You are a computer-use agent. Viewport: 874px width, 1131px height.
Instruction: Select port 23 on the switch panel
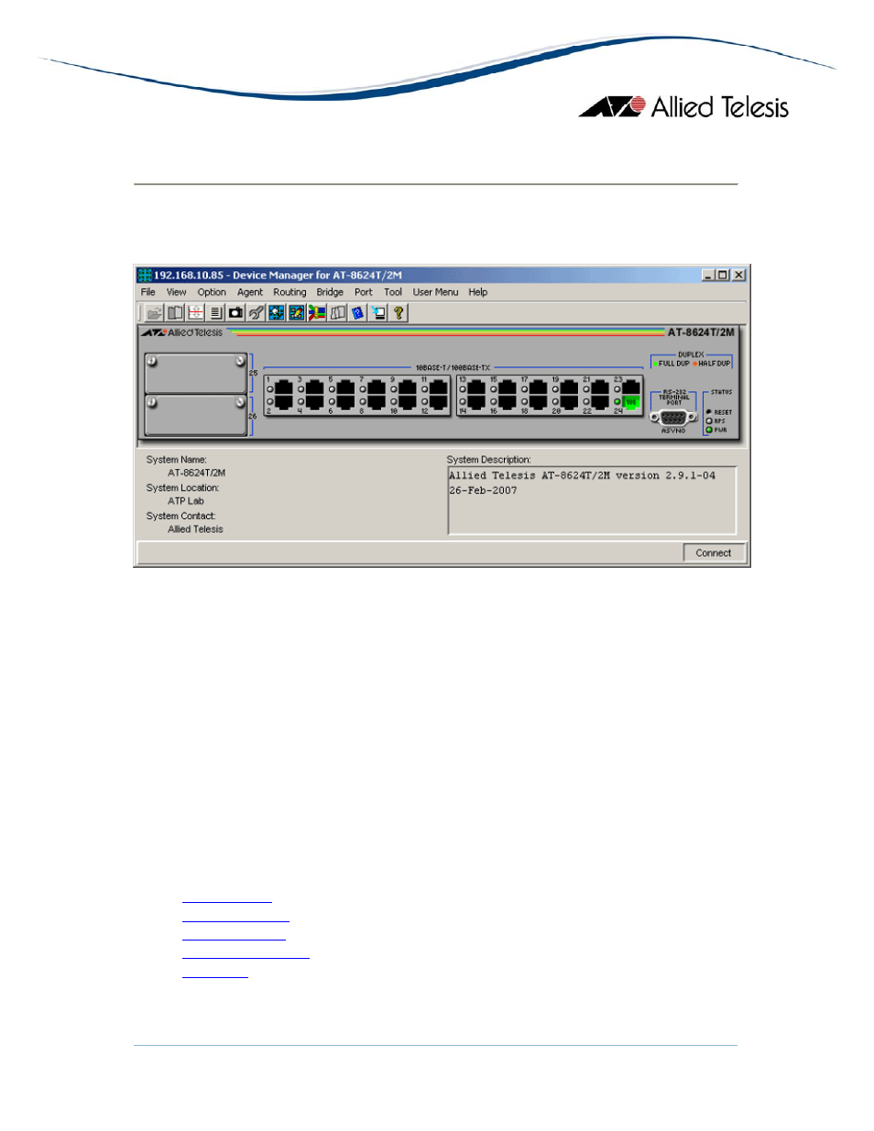(x=631, y=388)
